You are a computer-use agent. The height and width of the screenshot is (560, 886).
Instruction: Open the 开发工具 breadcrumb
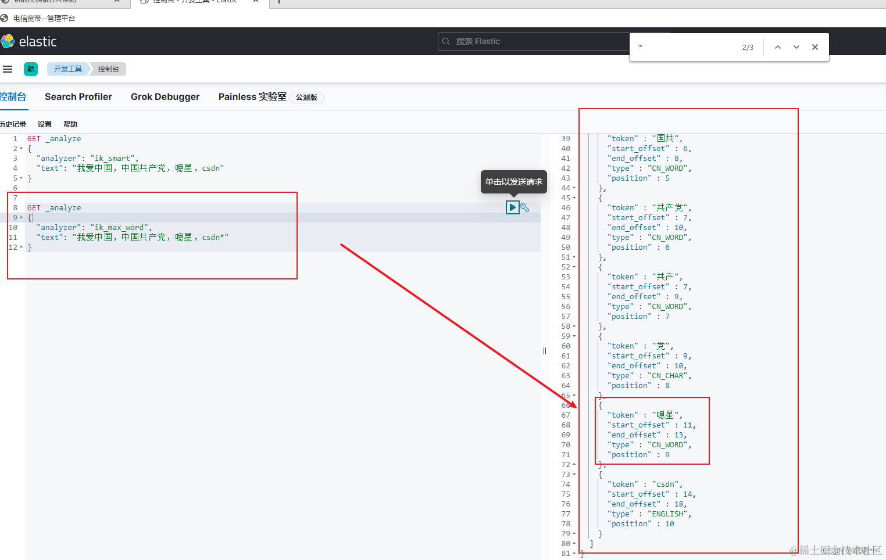[68, 69]
